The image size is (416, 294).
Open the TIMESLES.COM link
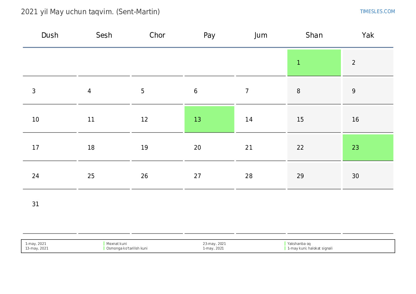click(377, 11)
